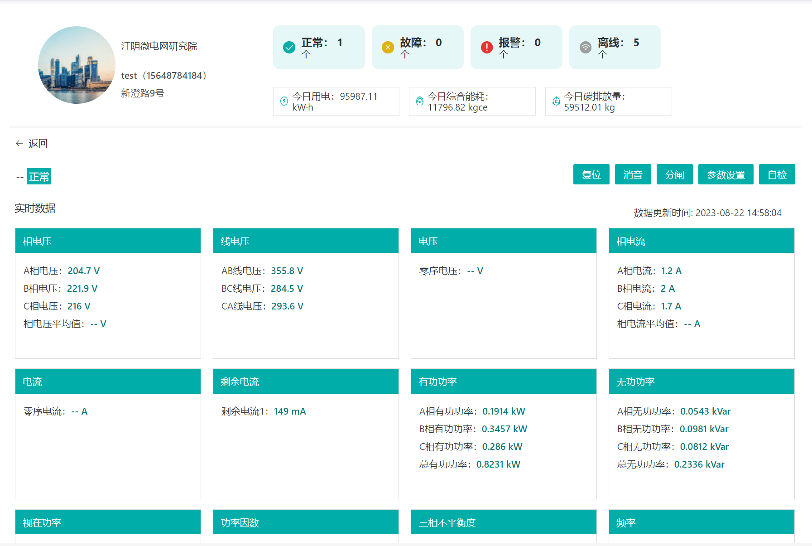
Task: Select the 剩余电流 panel header
Action: [306, 382]
